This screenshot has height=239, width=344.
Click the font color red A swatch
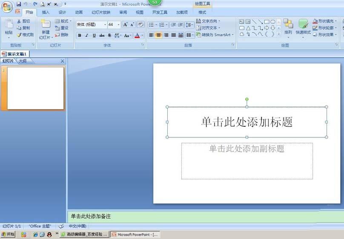[x=137, y=36]
